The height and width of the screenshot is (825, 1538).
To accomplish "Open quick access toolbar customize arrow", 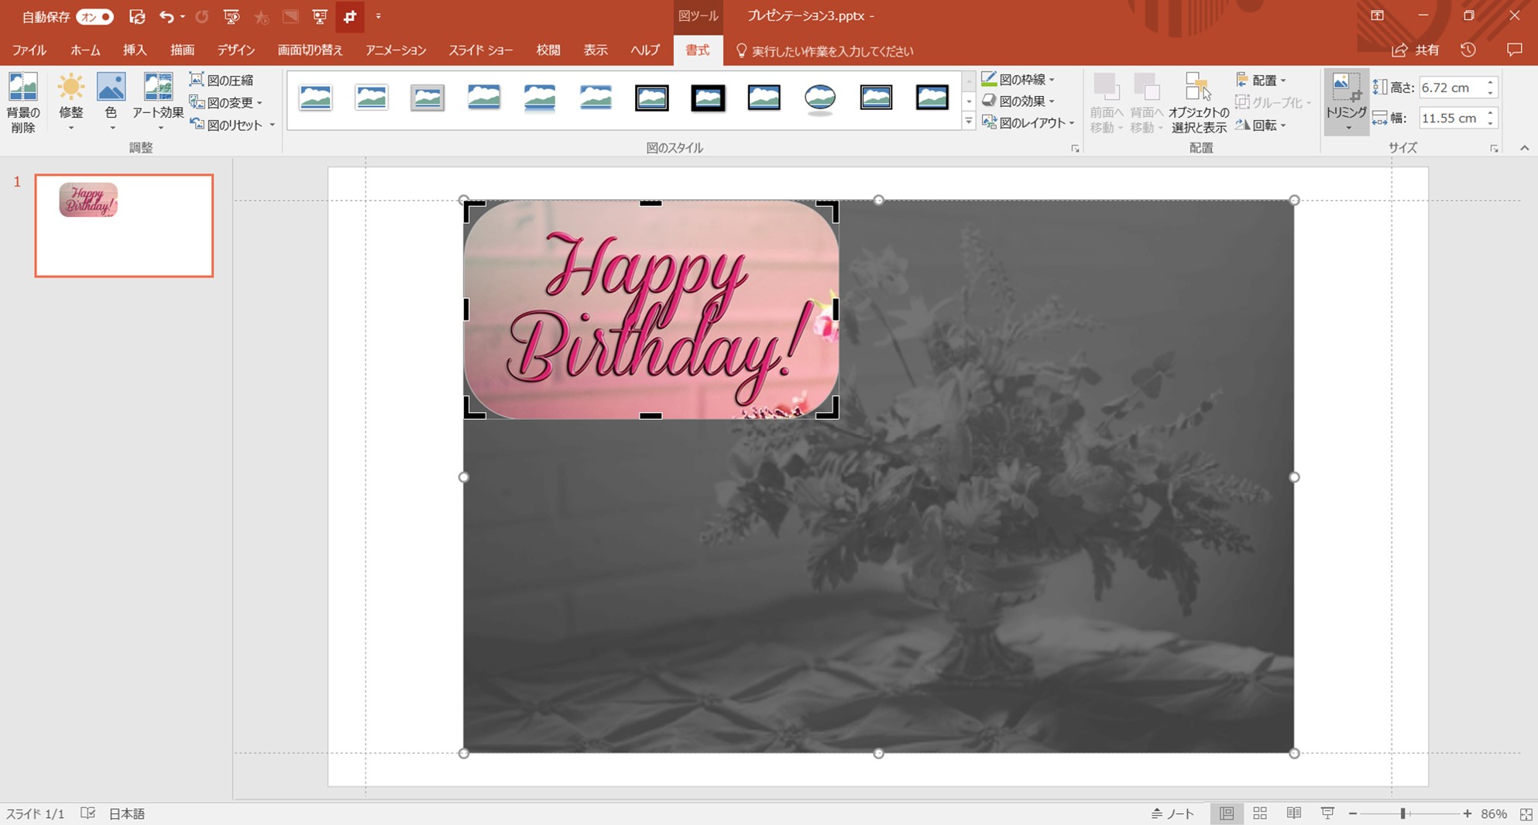I will click(379, 16).
